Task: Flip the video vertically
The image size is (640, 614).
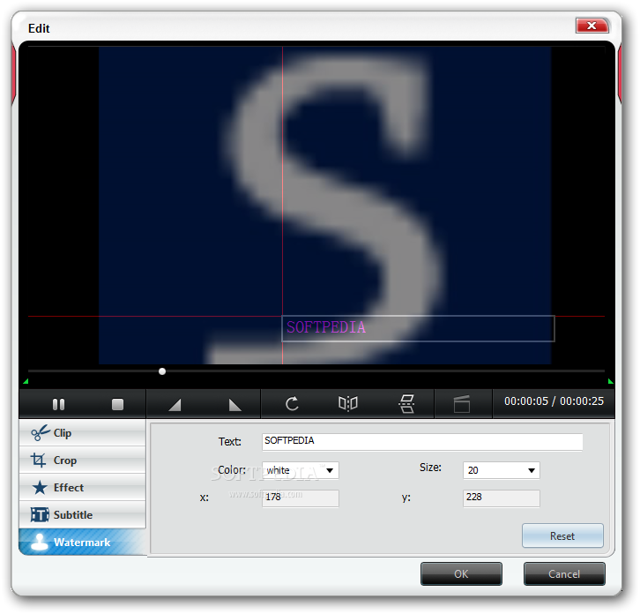Action: pos(406,404)
